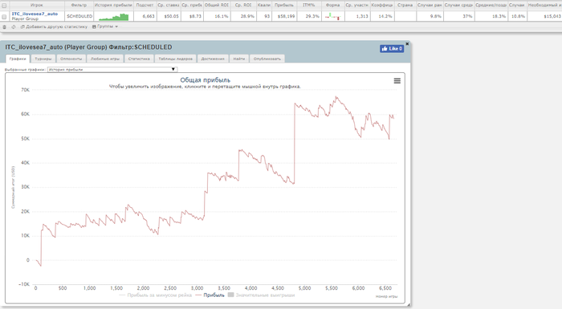
Task: Click the Общая прибыль chart title
Action: 205,80
